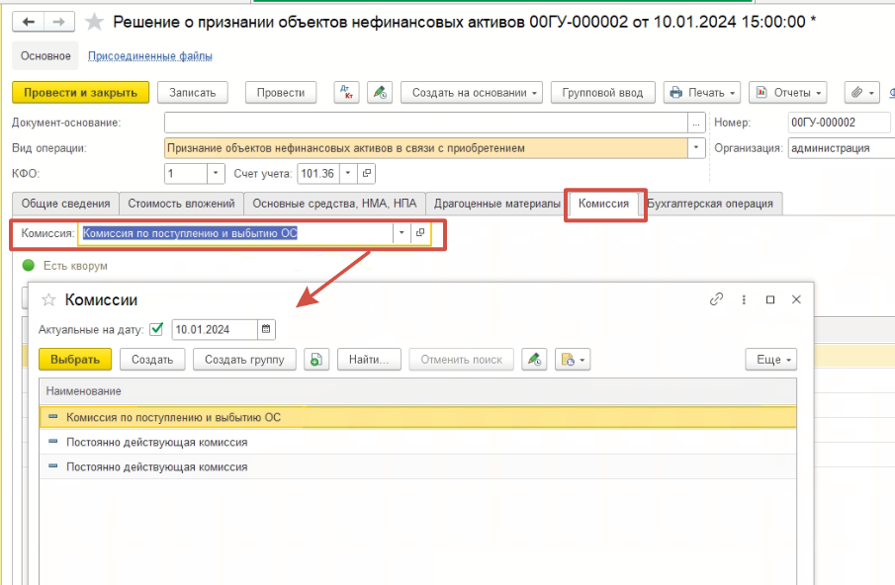Viewport: 895px width, 585px height.
Task: Click the Создать группу button
Action: [x=244, y=360]
